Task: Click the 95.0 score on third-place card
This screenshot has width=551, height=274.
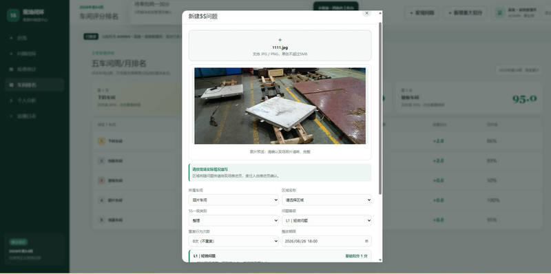Action: (x=524, y=98)
